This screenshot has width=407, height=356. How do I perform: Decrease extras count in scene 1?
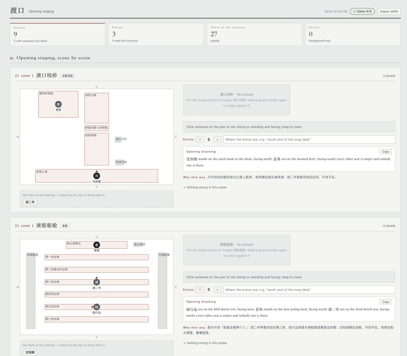(x=200, y=140)
